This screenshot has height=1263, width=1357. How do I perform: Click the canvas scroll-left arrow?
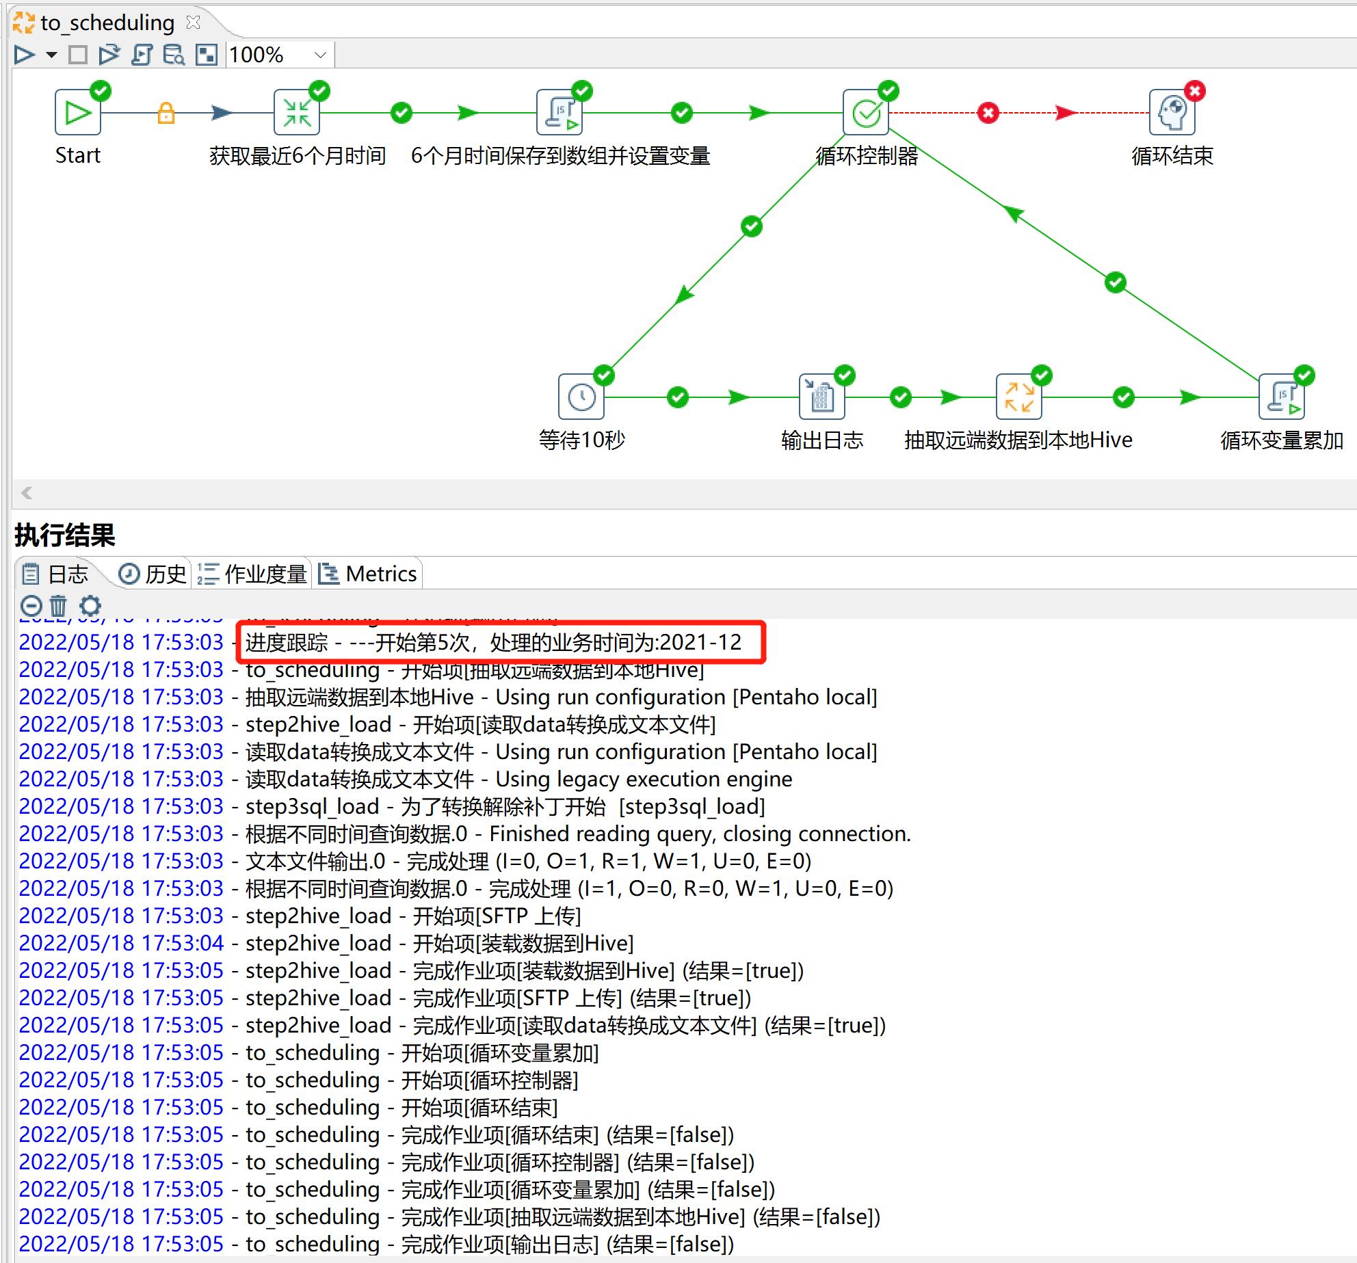[x=27, y=493]
